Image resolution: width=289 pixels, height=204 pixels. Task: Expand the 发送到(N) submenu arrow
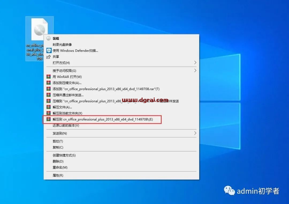pyautogui.click(x=195, y=133)
